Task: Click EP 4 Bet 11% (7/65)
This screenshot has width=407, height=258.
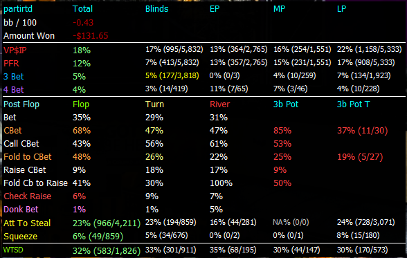Action: pos(228,89)
